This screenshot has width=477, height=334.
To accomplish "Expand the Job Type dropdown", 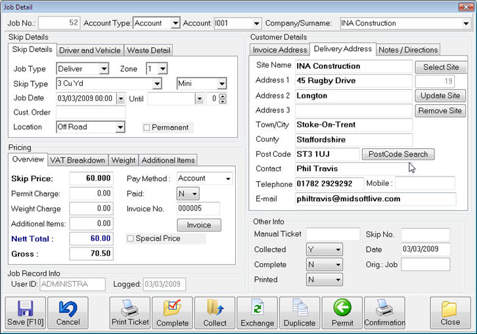I will 104,68.
